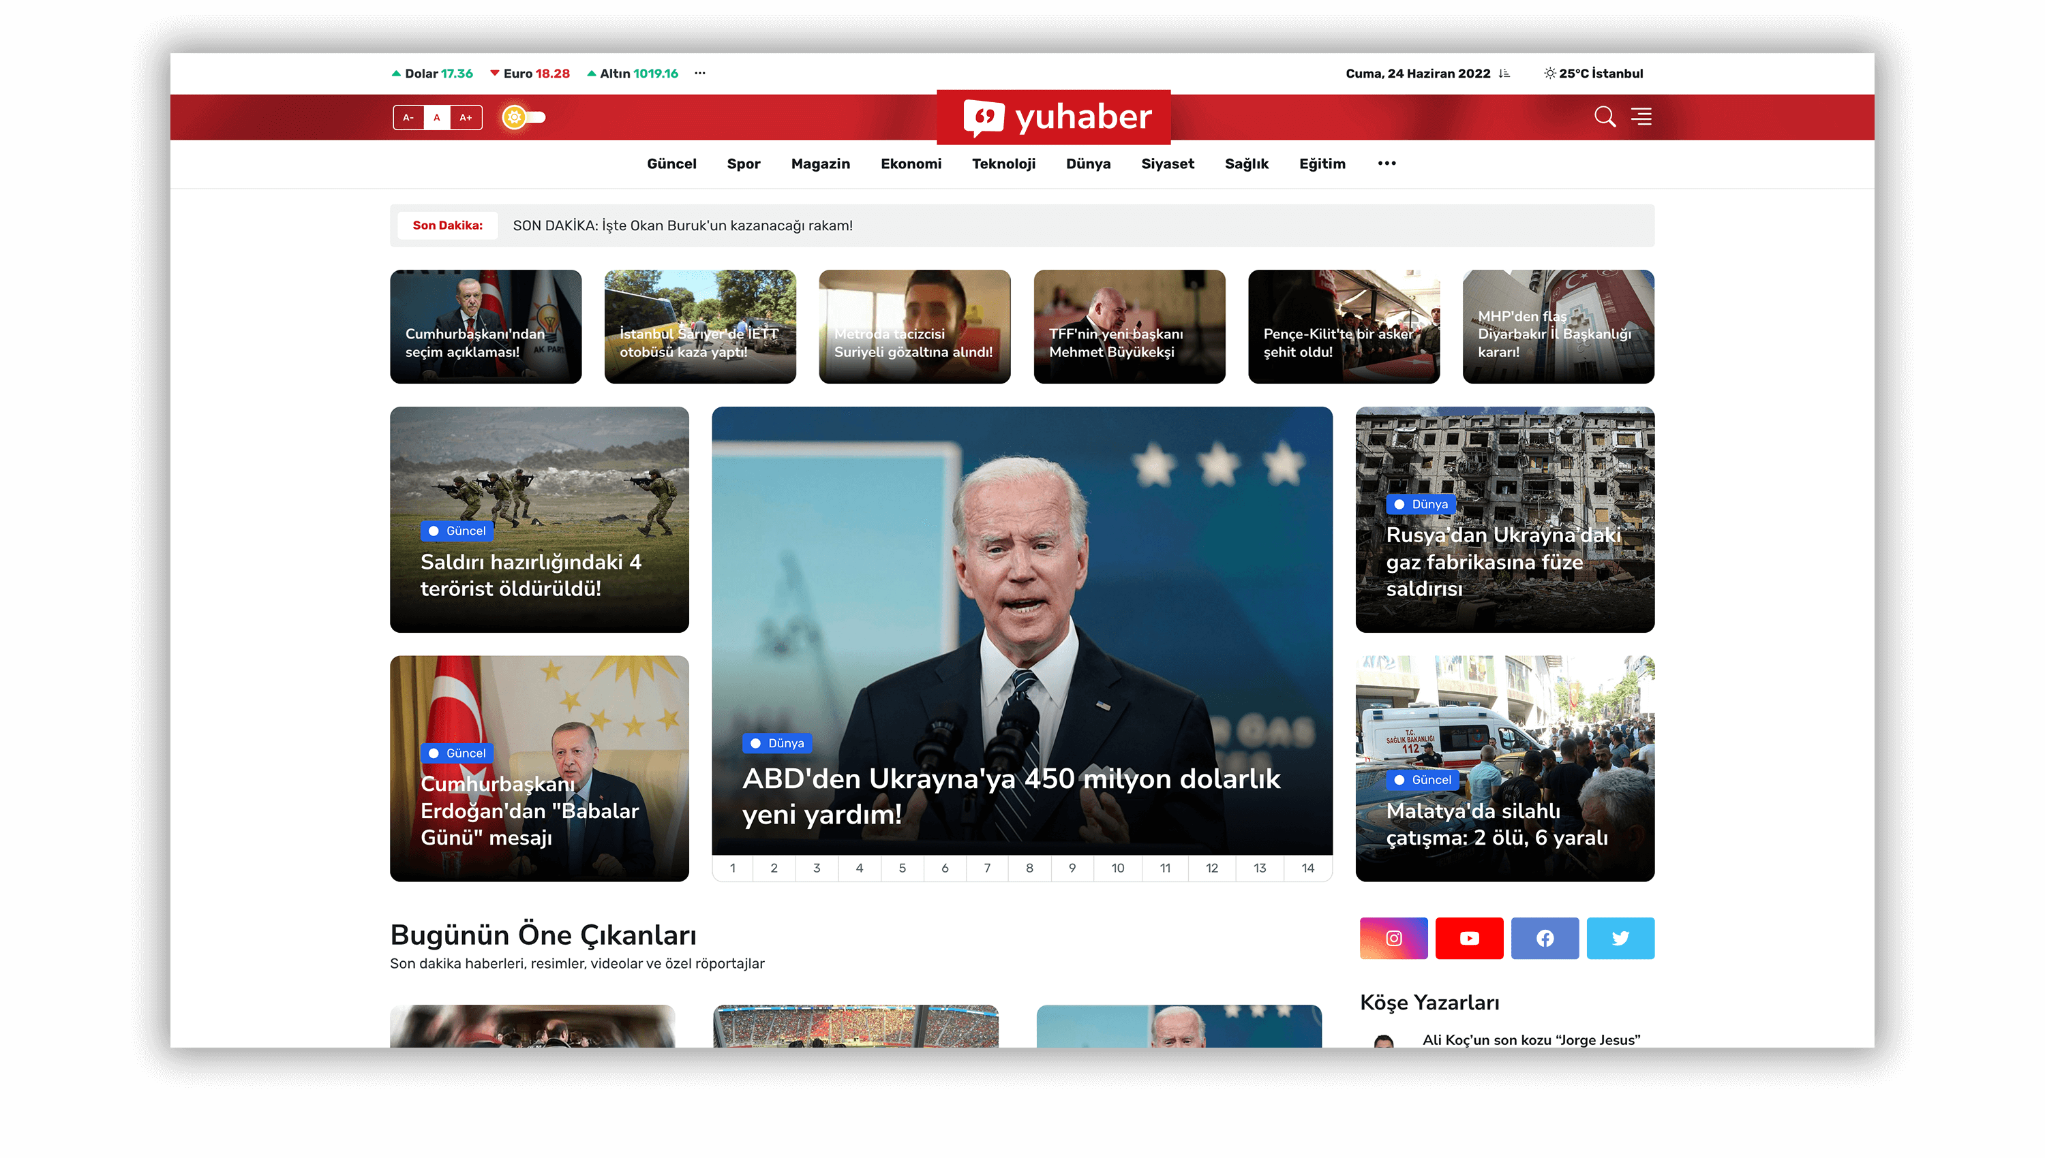Open the Instagram social button
The width and height of the screenshot is (2045, 1158).
point(1393,938)
